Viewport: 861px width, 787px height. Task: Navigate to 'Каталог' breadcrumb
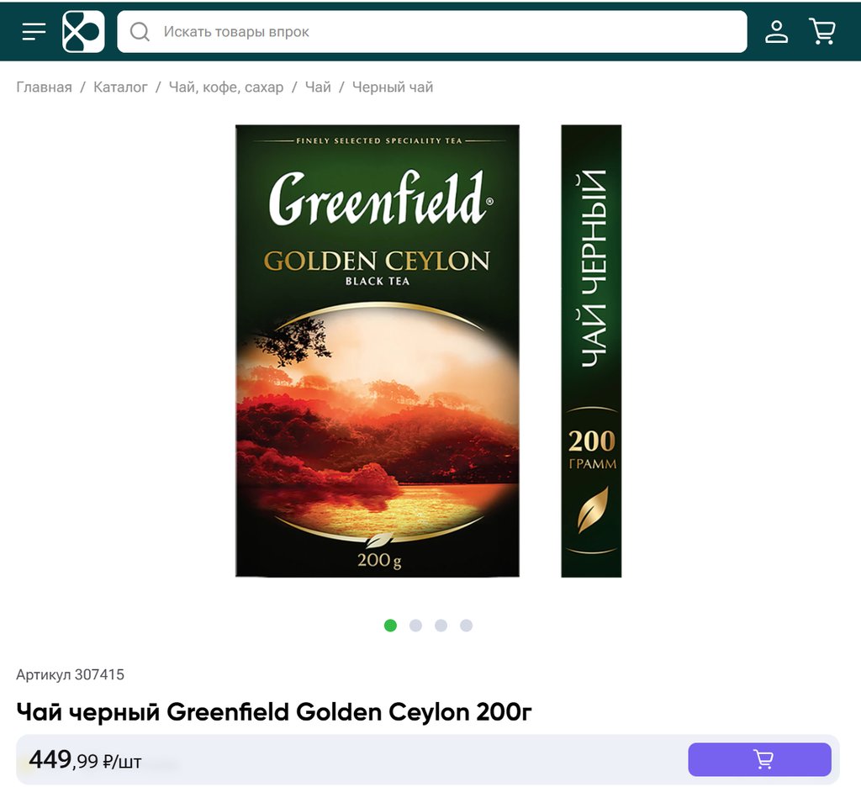120,87
